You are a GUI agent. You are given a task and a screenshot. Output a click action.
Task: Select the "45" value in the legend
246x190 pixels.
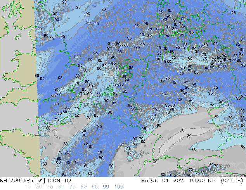coord(50,187)
